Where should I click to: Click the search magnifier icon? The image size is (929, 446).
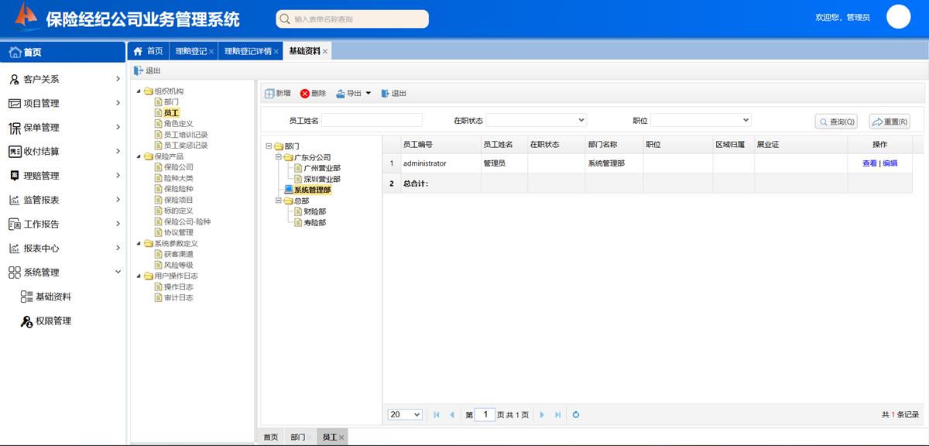pyautogui.click(x=286, y=19)
